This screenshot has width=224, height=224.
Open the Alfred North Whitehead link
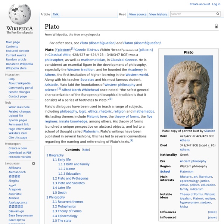[80, 90]
